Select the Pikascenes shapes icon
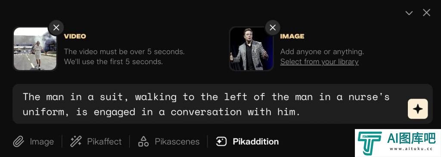 coord(143,141)
